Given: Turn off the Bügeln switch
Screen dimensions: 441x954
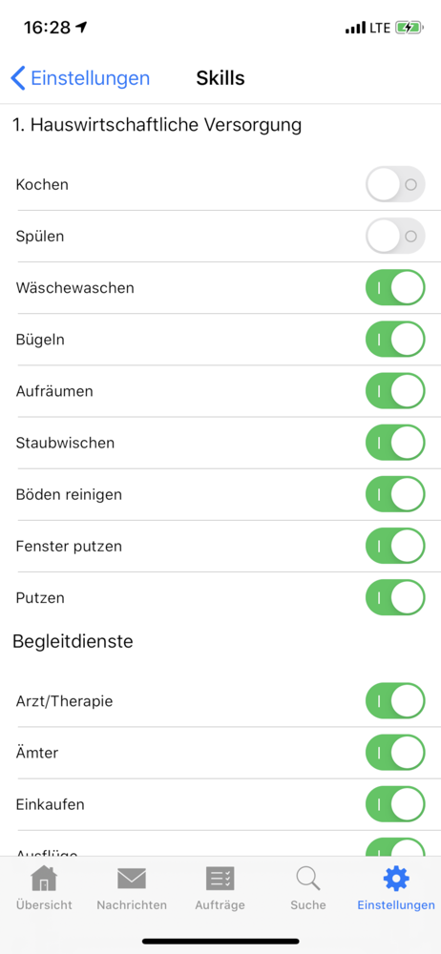Looking at the screenshot, I should [x=395, y=340].
